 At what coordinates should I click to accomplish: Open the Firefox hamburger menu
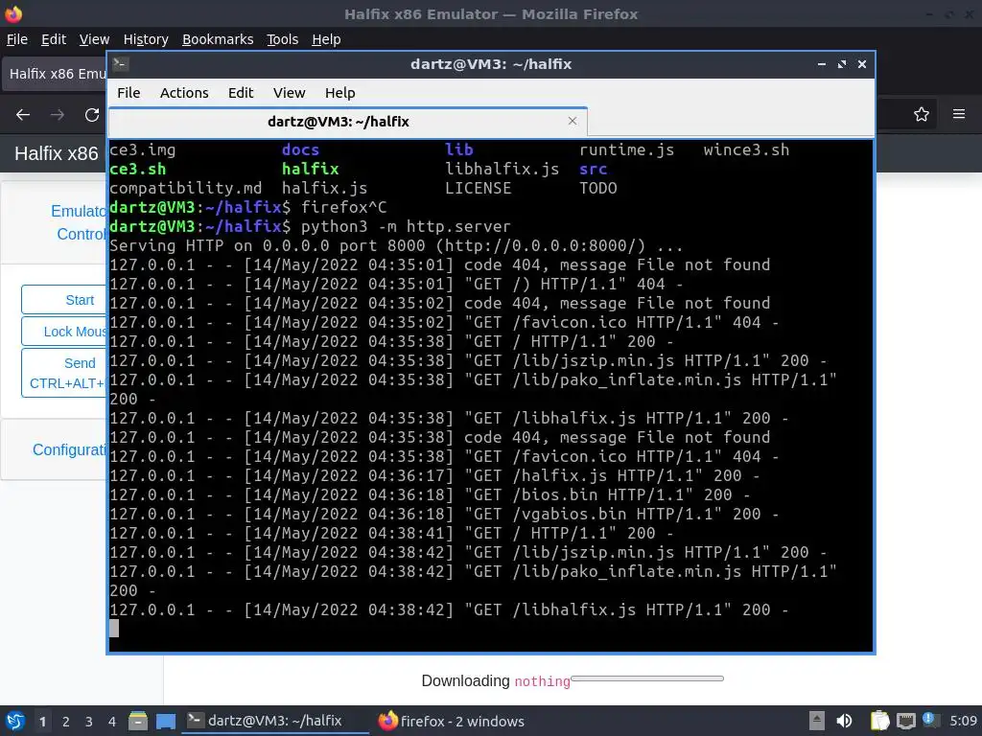point(959,114)
